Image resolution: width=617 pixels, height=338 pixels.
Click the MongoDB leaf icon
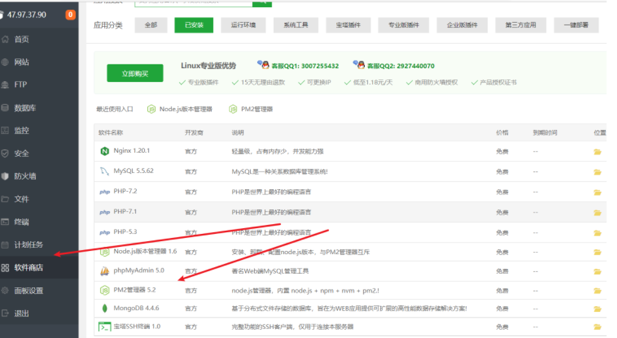point(104,308)
